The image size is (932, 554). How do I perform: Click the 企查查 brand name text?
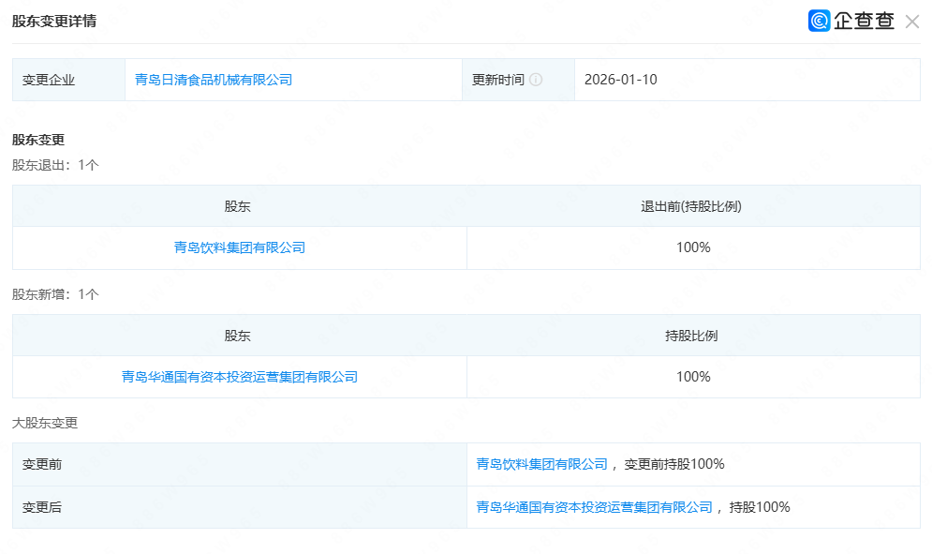[x=864, y=21]
